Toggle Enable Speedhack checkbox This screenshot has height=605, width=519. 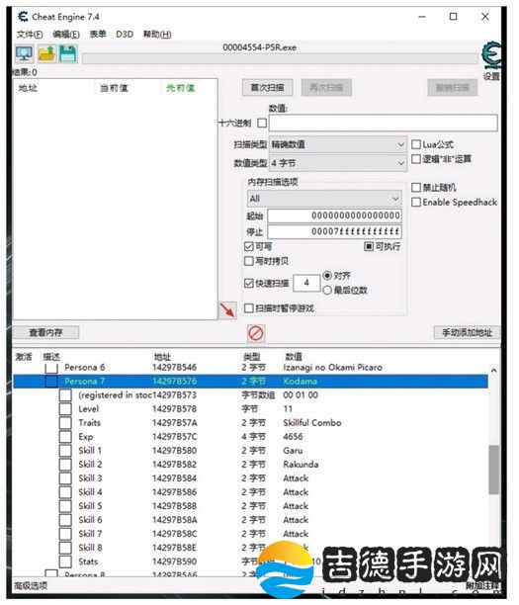pyautogui.click(x=415, y=203)
